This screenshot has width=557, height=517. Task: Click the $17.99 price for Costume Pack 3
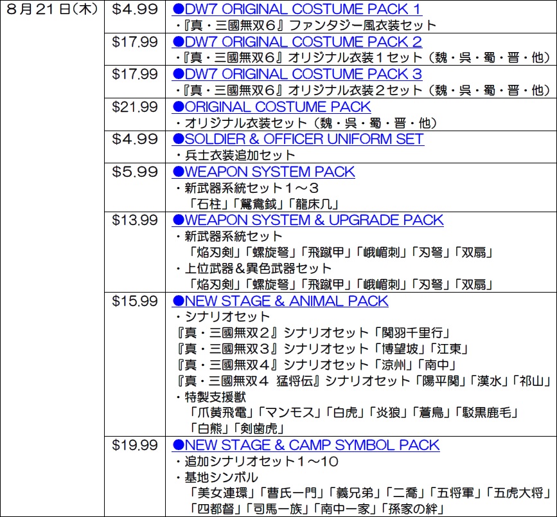135,75
